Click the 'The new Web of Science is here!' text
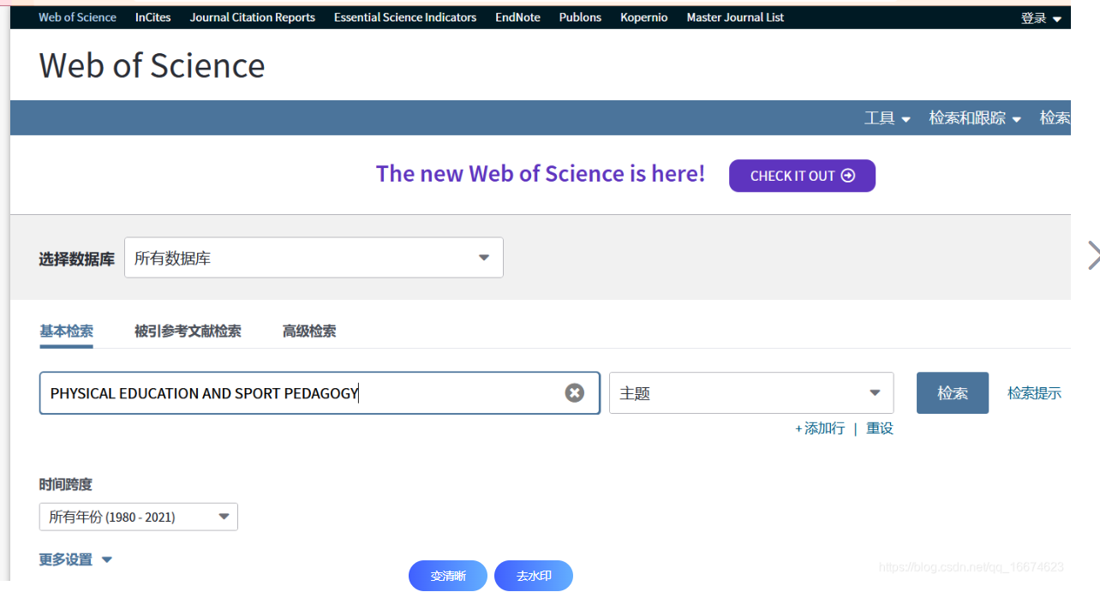Image resolution: width=1100 pixels, height=610 pixels. pyautogui.click(x=541, y=174)
